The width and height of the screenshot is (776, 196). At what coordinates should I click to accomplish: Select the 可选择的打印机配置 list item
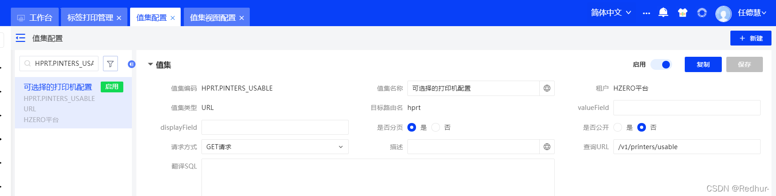[73, 103]
